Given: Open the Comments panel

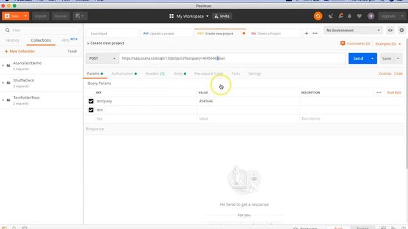Looking at the screenshot, I should [355, 44].
